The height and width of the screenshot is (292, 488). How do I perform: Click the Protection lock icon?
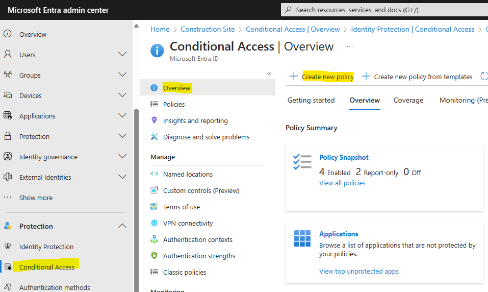coord(8,136)
